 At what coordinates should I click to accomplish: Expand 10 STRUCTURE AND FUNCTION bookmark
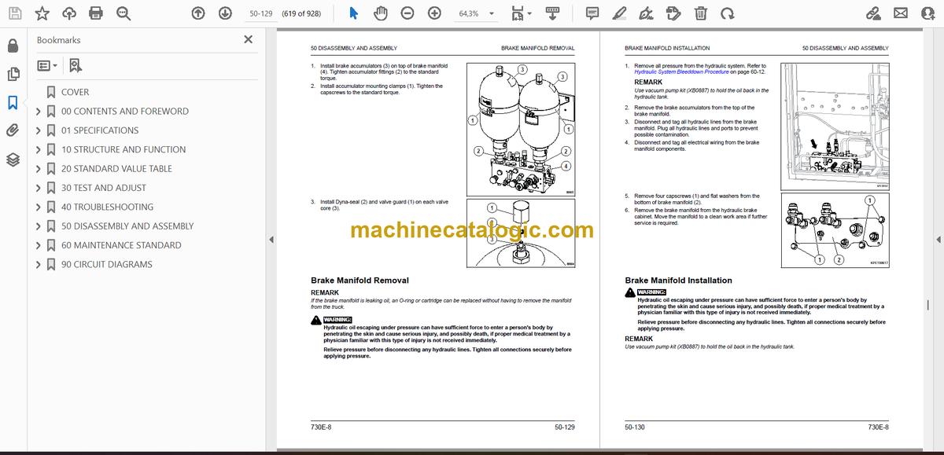point(39,149)
